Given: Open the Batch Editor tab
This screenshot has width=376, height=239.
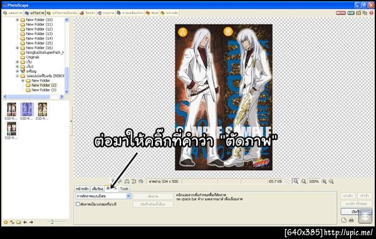Looking at the screenshot, I should tap(62, 13).
